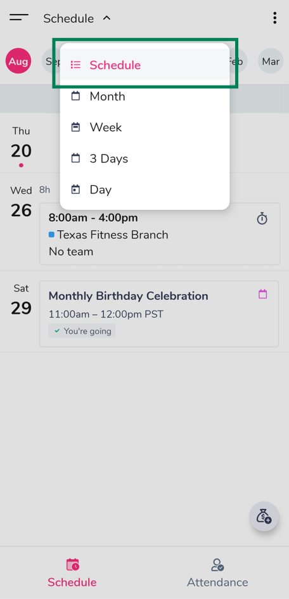The image size is (289, 599).
Task: Tap the pink calendar icon on the Birthday event
Action: pos(262,294)
